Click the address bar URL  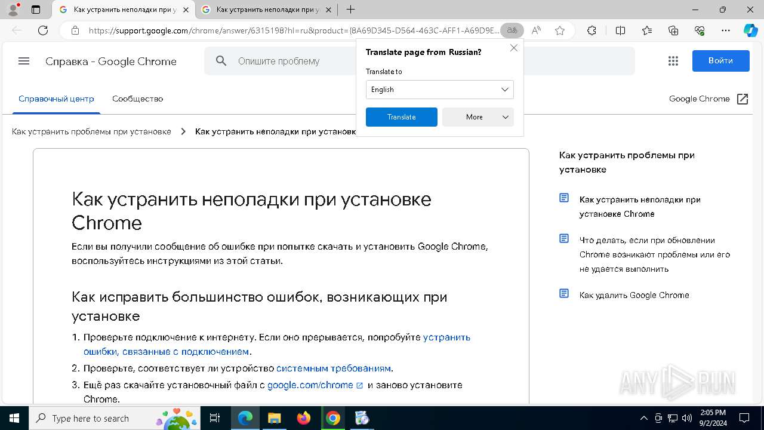pos(294,30)
